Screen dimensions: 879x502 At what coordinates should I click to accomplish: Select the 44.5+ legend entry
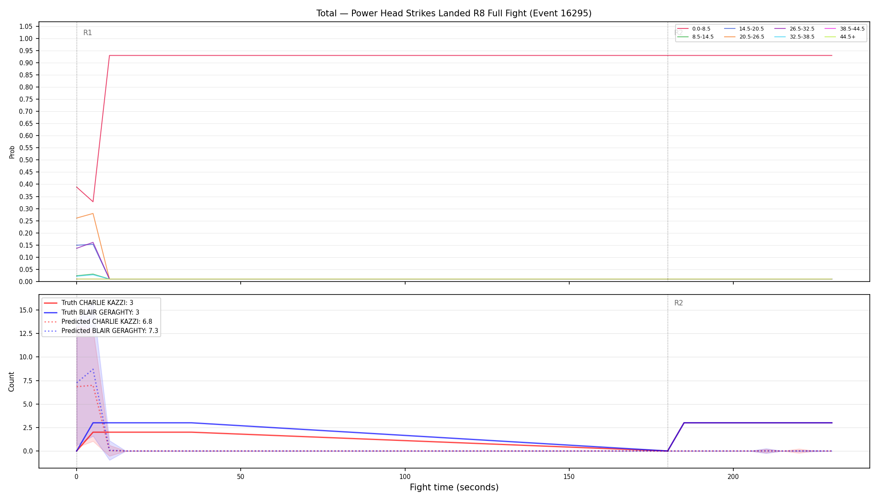840,37
